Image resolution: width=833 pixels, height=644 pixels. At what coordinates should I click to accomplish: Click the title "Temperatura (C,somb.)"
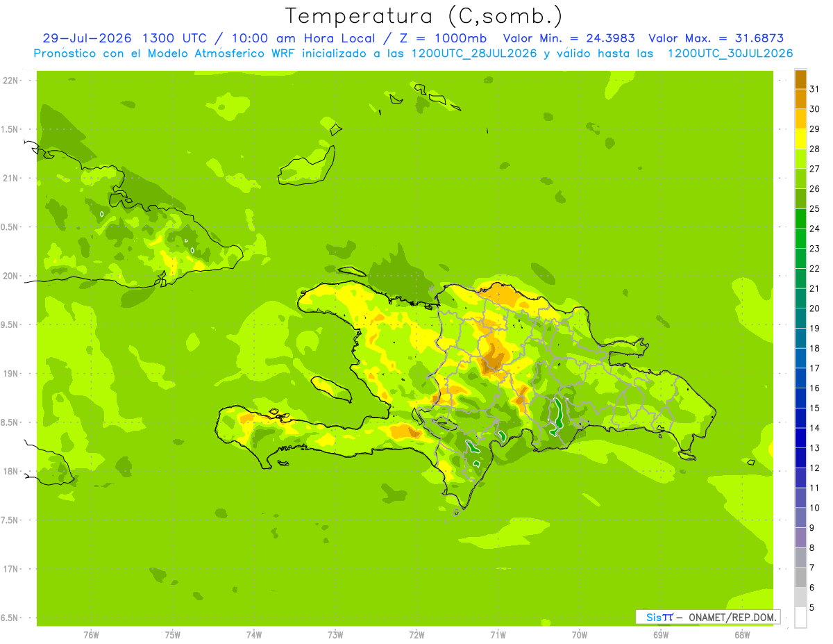(x=423, y=16)
